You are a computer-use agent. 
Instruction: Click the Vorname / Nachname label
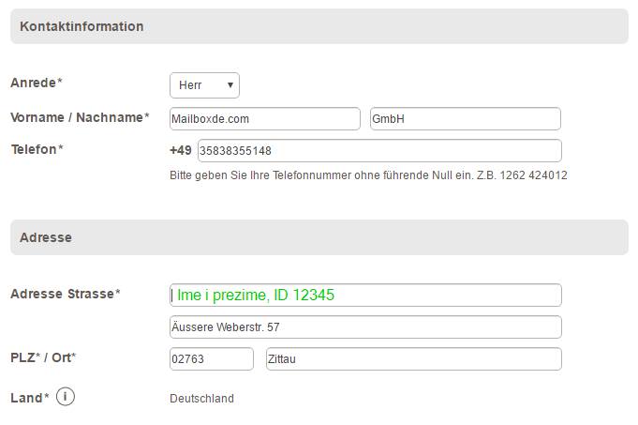[80, 117]
